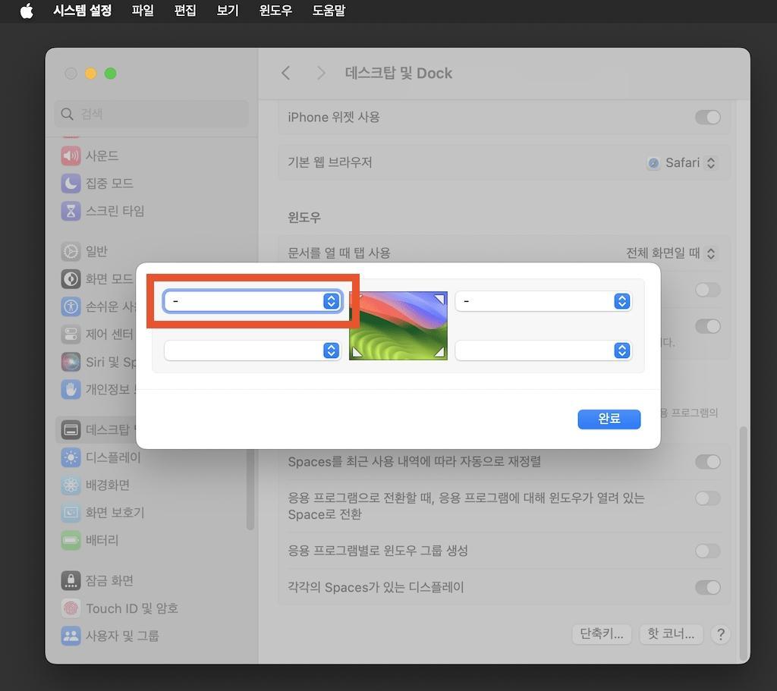
Task: Click the 배터리 icon
Action: (71, 540)
